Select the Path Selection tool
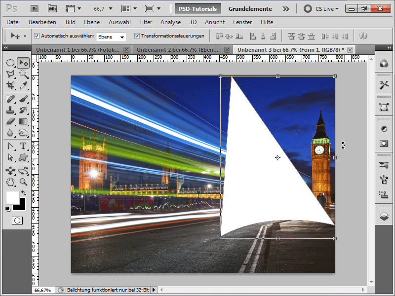395x296 pixels. click(10, 157)
